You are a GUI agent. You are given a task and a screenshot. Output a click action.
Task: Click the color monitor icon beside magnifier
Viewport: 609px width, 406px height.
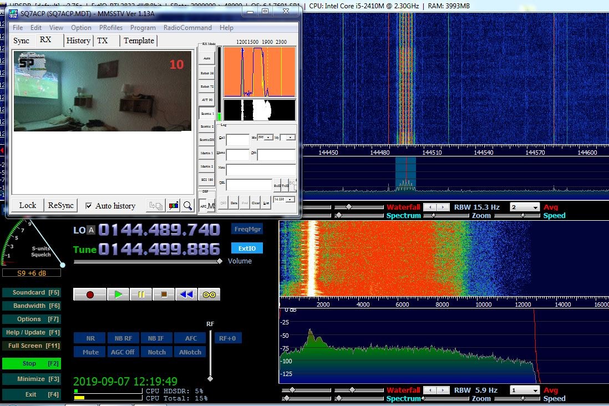click(x=173, y=206)
